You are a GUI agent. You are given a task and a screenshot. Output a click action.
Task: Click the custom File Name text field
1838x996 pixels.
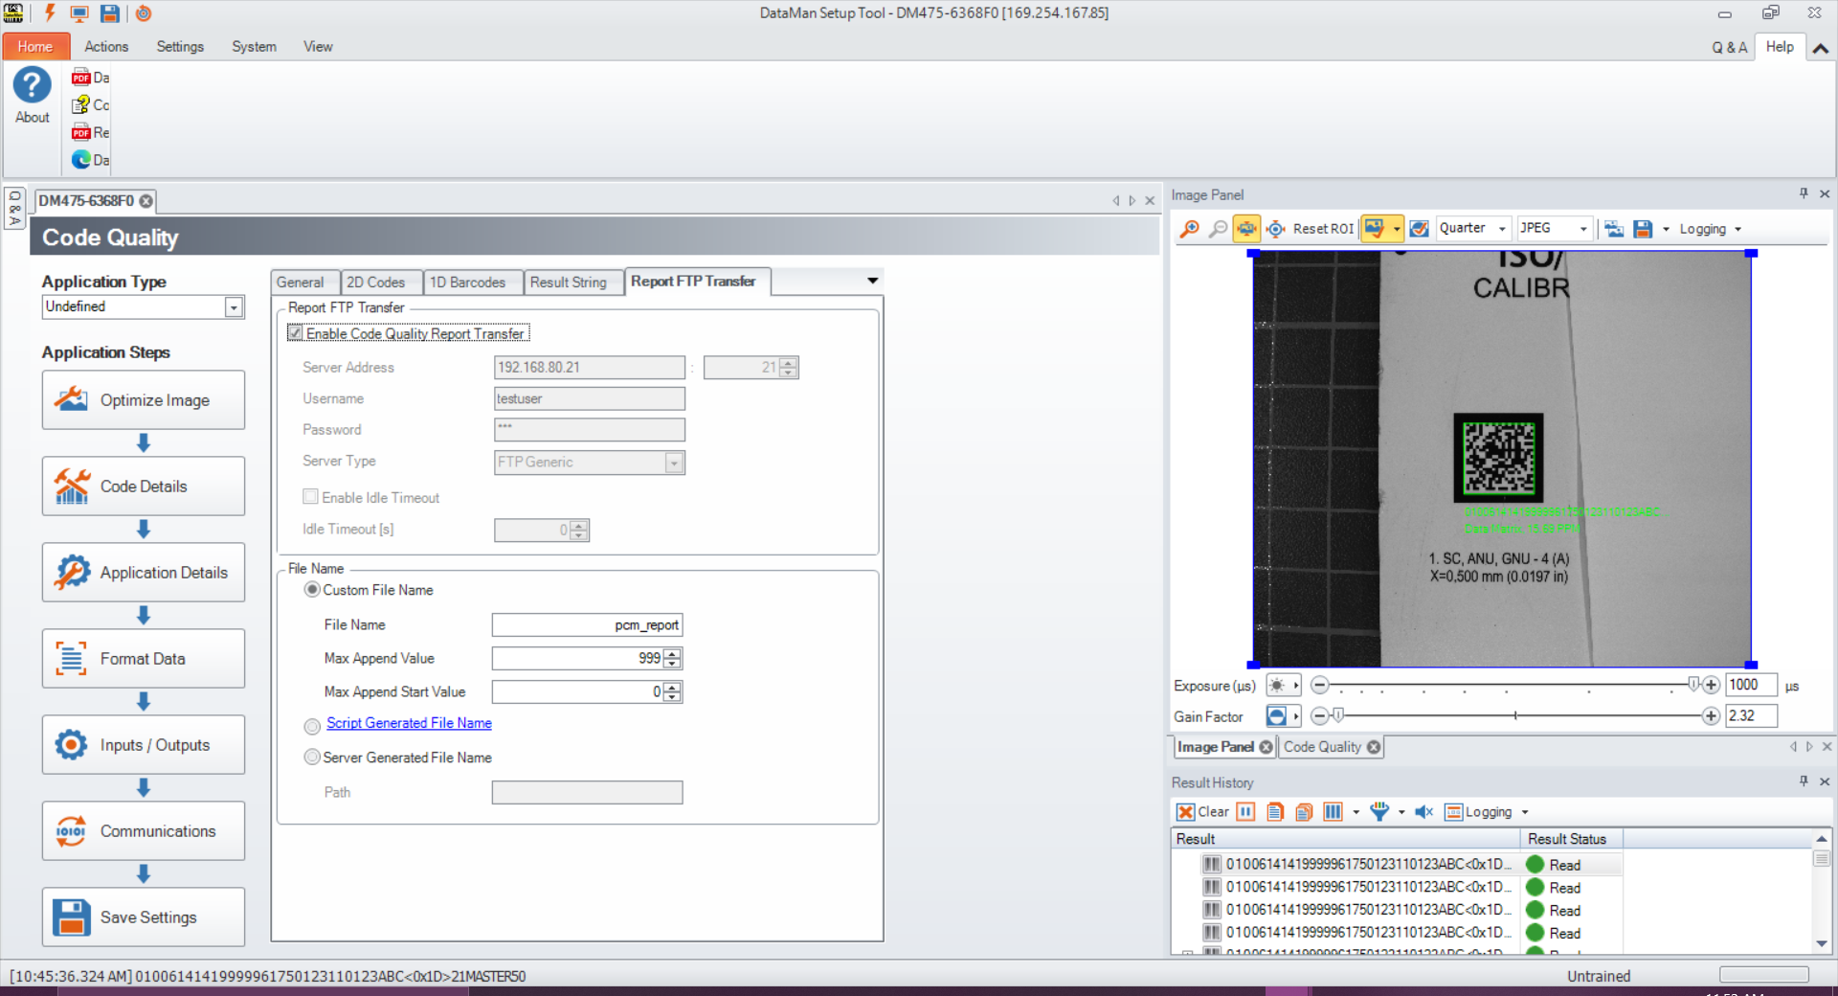(587, 625)
